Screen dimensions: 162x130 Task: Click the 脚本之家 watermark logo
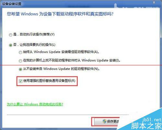pyautogui.click(x=146, y=126)
